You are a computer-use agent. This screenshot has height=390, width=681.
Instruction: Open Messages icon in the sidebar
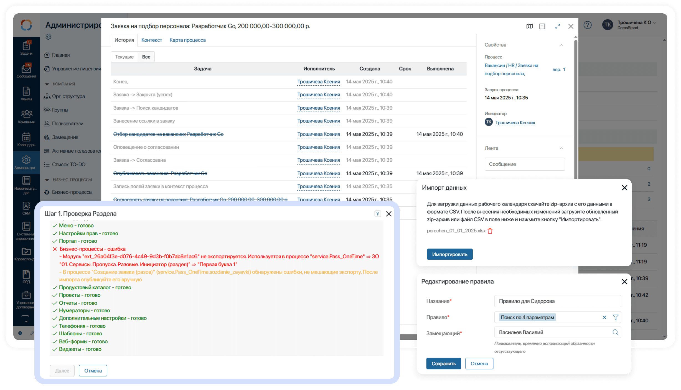click(26, 70)
